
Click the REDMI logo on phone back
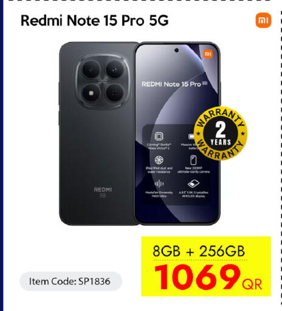tap(103, 190)
